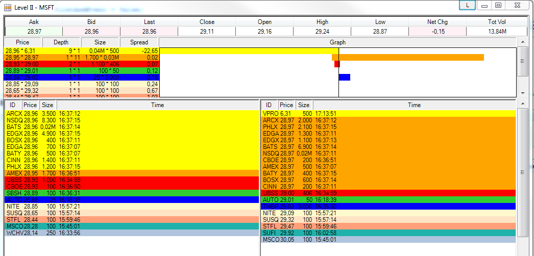Click the Time header in bid panel
Viewport: 534px width, 256px height.
click(x=157, y=105)
